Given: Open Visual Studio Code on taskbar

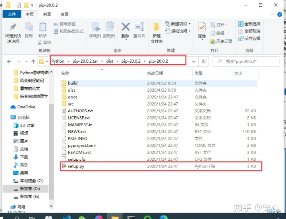Looking at the screenshot, I should coord(67,217).
